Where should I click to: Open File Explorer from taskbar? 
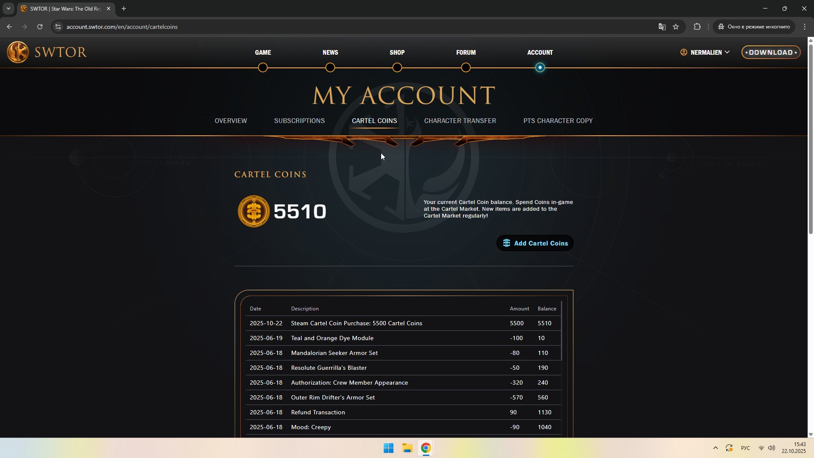407,448
